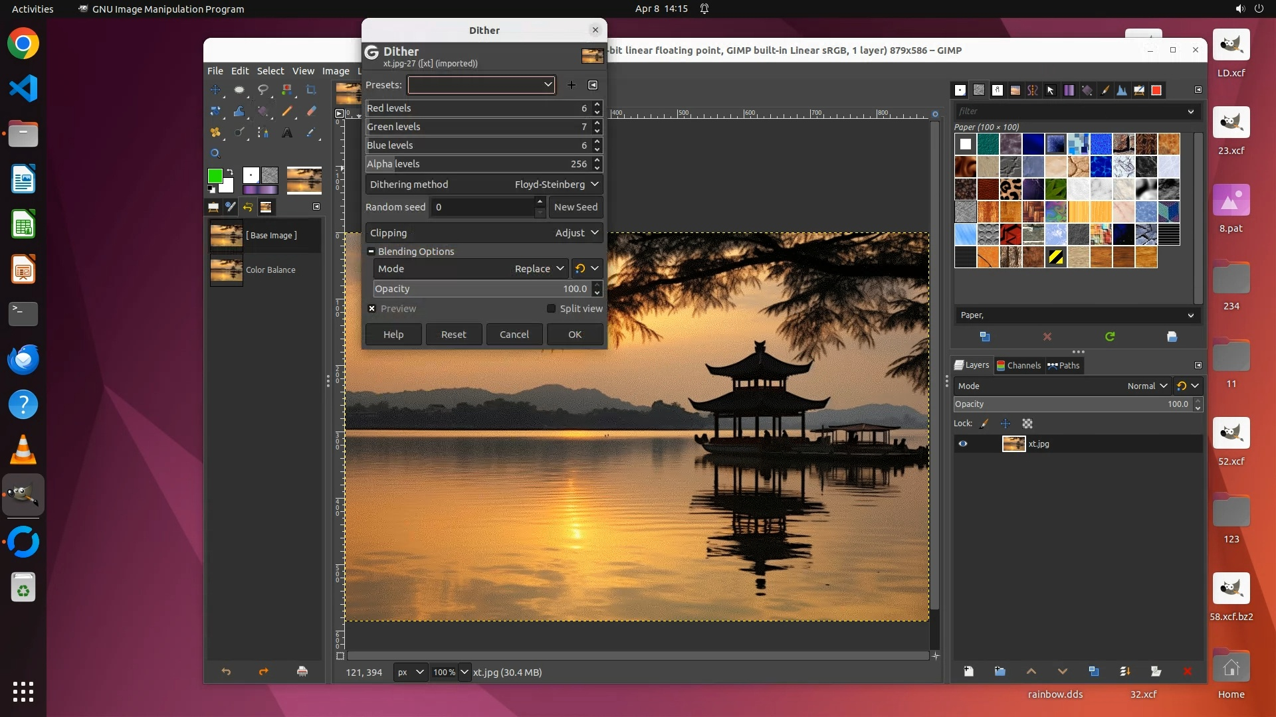Enable the Split view checkbox

click(x=551, y=309)
